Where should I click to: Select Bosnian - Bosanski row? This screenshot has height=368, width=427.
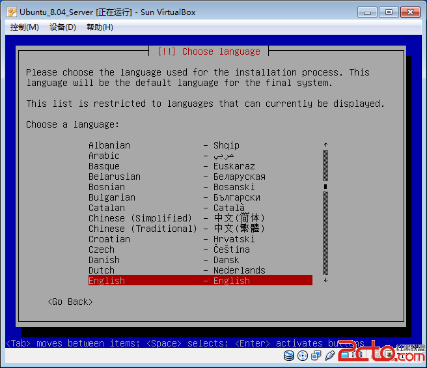point(200,187)
